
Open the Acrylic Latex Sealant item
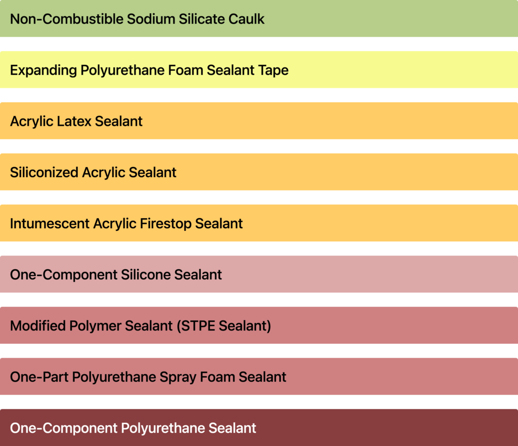click(x=259, y=120)
